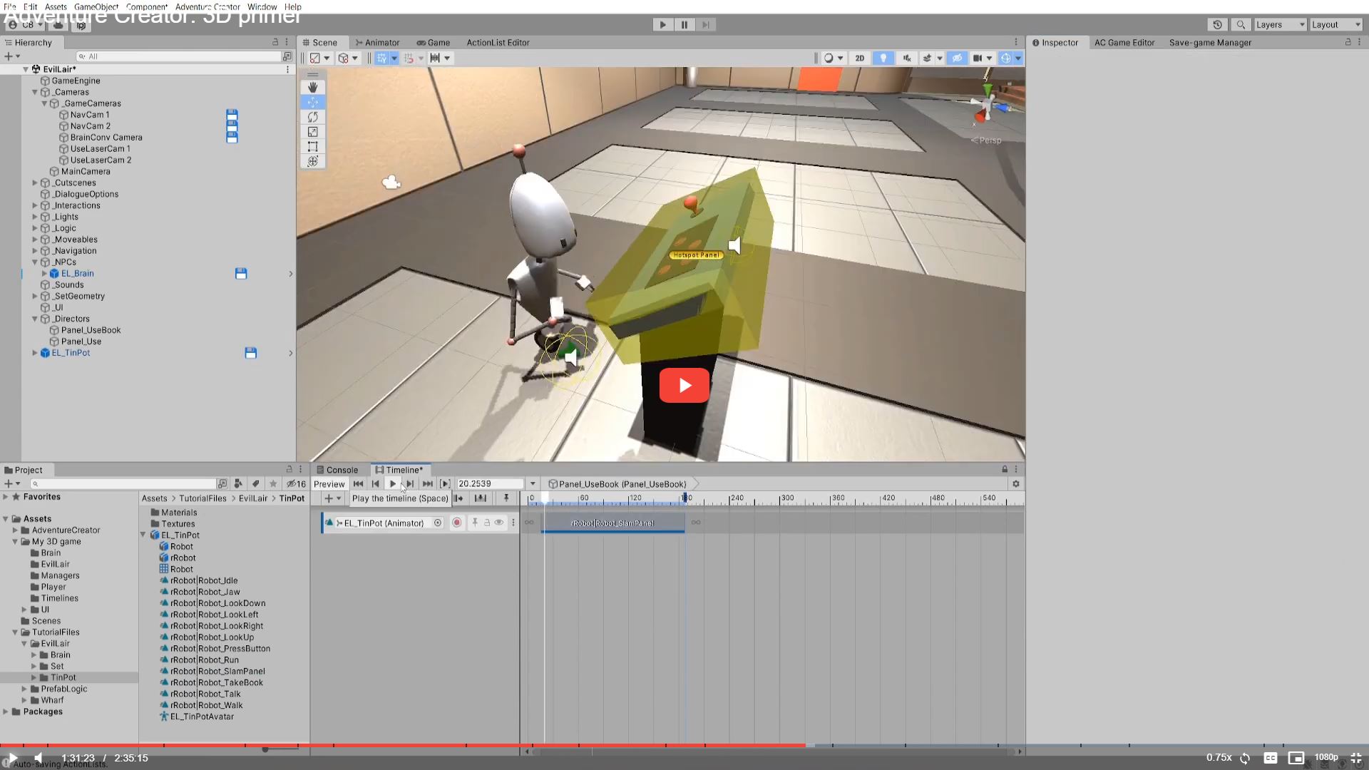
Task: Select the Move tool in Scene
Action: 312,102
